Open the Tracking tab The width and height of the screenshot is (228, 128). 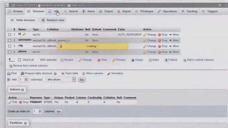click(189, 11)
